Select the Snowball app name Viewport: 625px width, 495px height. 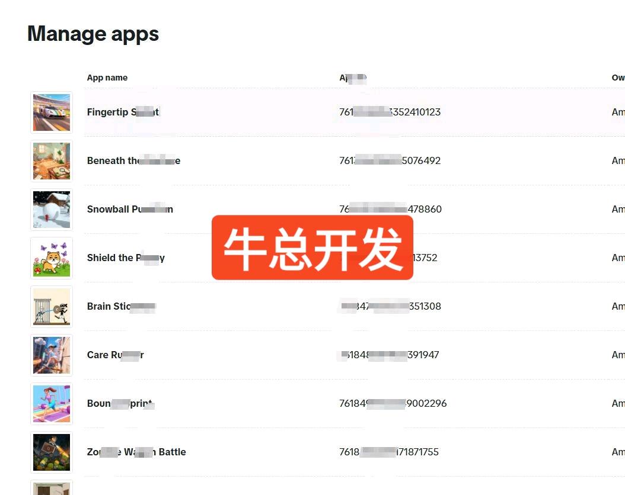(x=130, y=209)
